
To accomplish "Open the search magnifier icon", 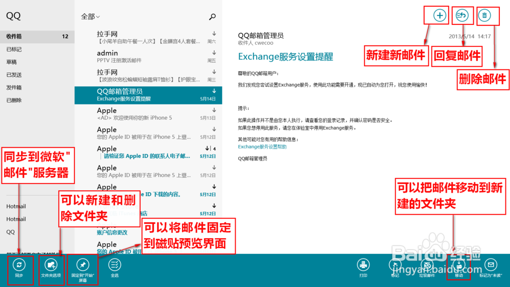I will click(212, 17).
